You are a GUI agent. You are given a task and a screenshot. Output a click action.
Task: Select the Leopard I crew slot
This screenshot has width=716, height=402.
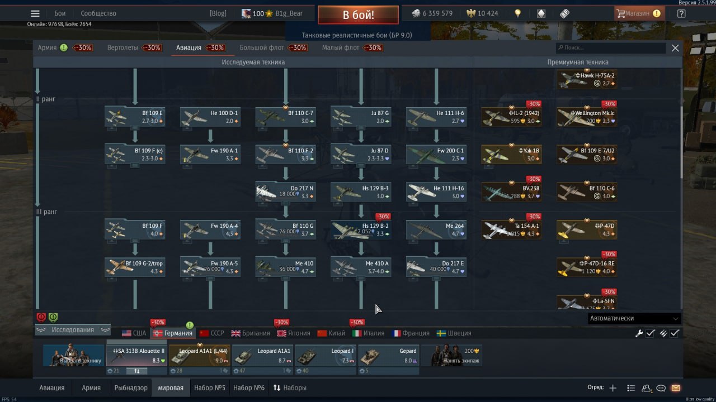pos(326,356)
